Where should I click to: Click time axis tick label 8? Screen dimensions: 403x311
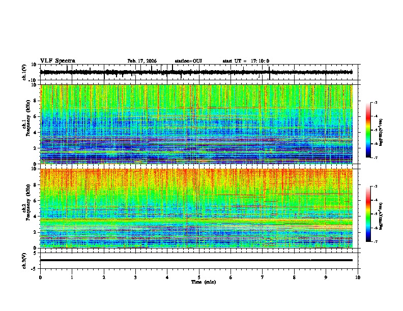coord(294,277)
